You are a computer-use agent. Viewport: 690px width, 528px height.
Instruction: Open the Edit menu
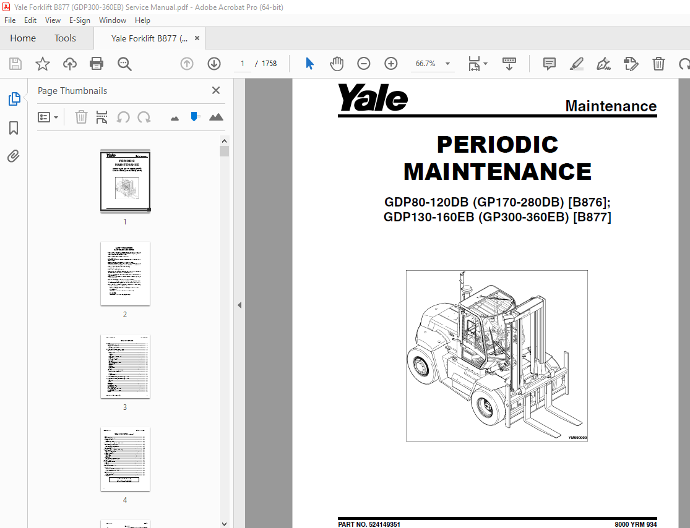coord(30,20)
